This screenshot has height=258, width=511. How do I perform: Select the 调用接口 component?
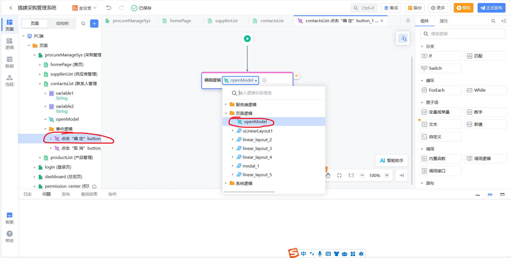pos(440,171)
